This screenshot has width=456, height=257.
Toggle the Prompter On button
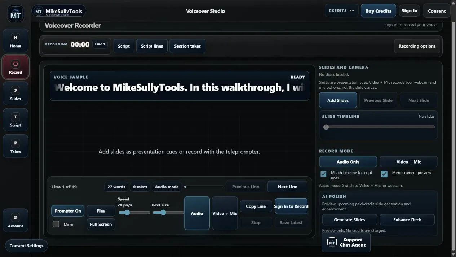coord(68,211)
